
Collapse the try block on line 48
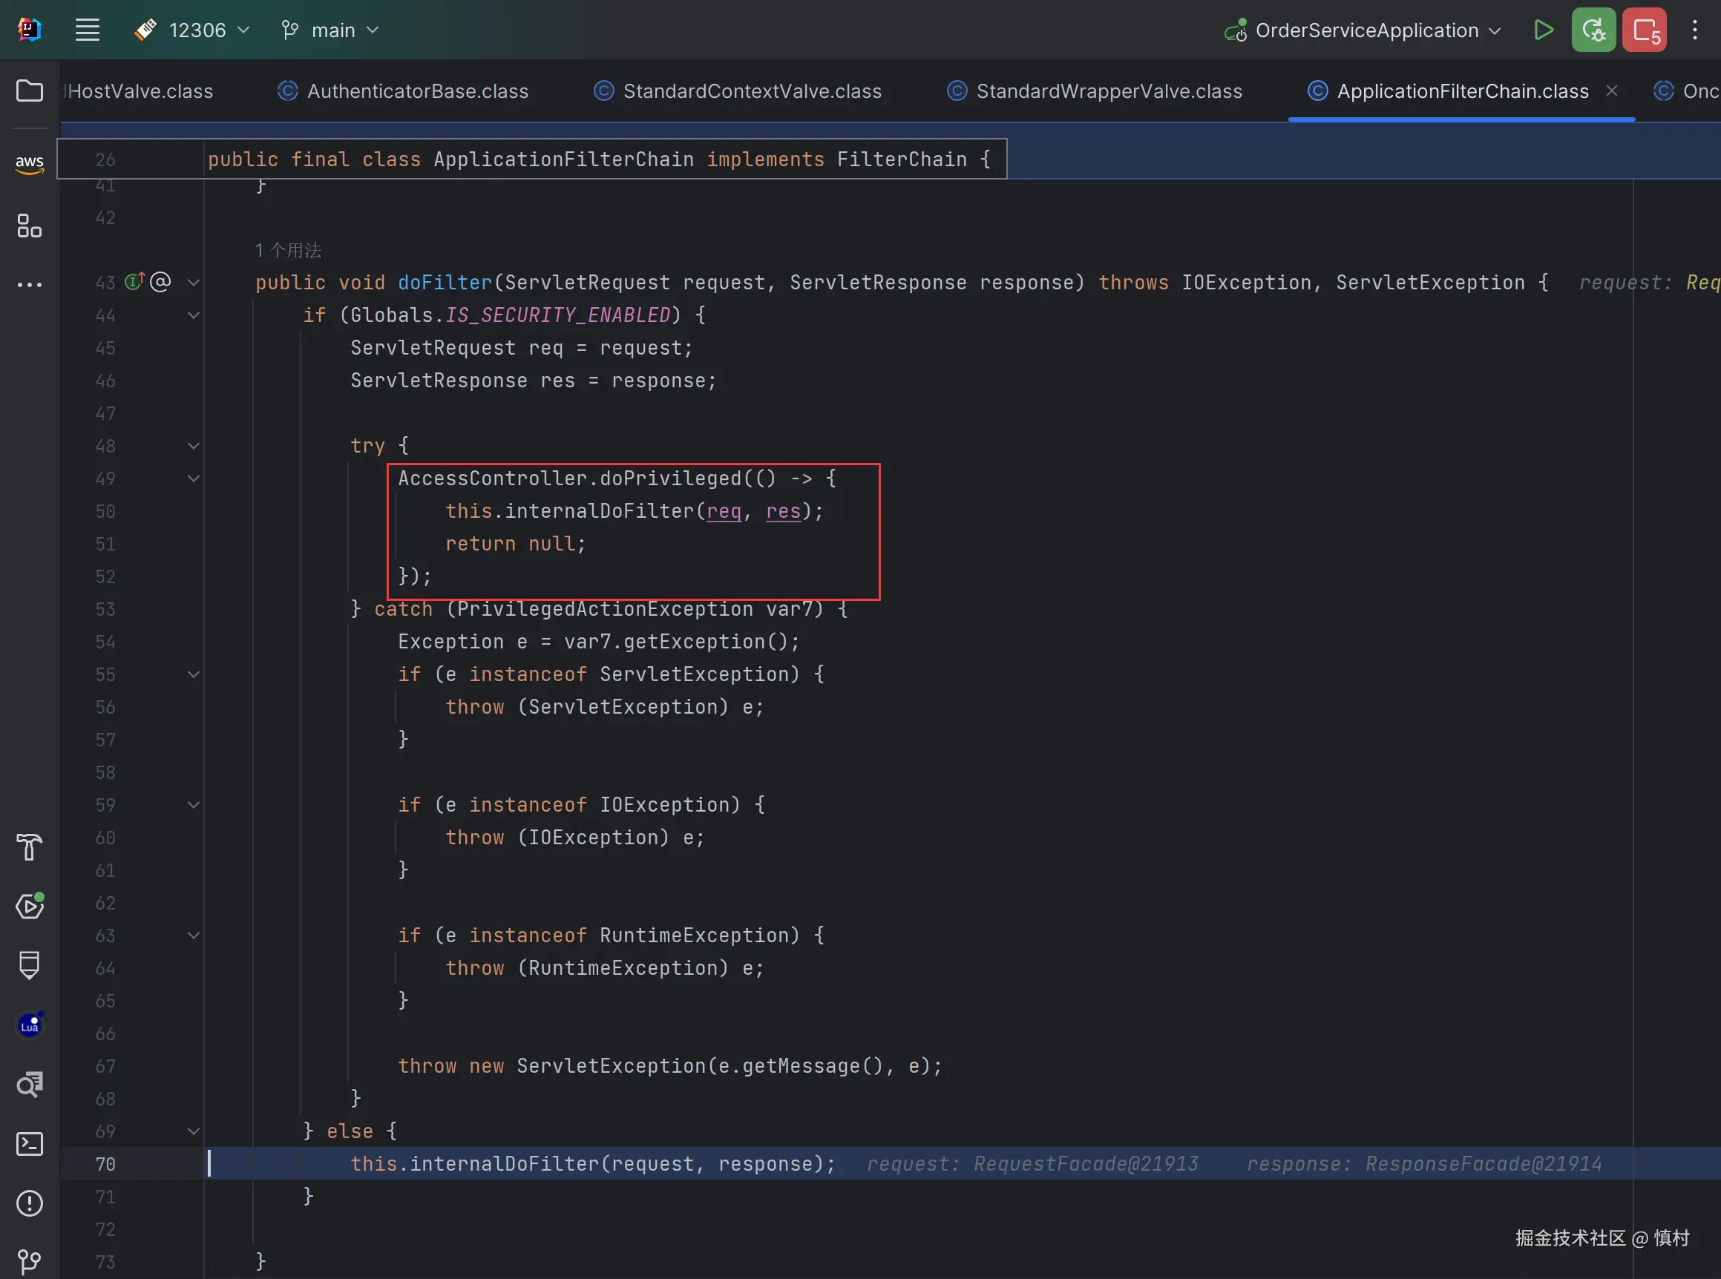coord(194,446)
